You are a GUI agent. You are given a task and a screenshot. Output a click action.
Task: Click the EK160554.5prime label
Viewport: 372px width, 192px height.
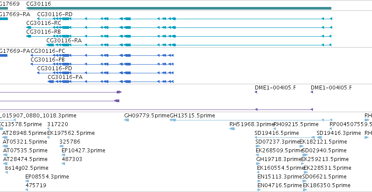(281, 168)
